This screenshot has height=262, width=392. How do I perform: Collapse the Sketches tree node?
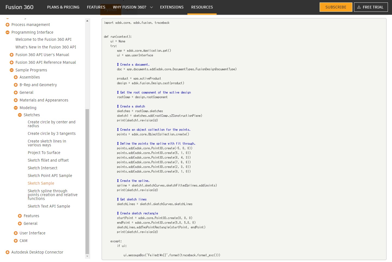pos(20,115)
